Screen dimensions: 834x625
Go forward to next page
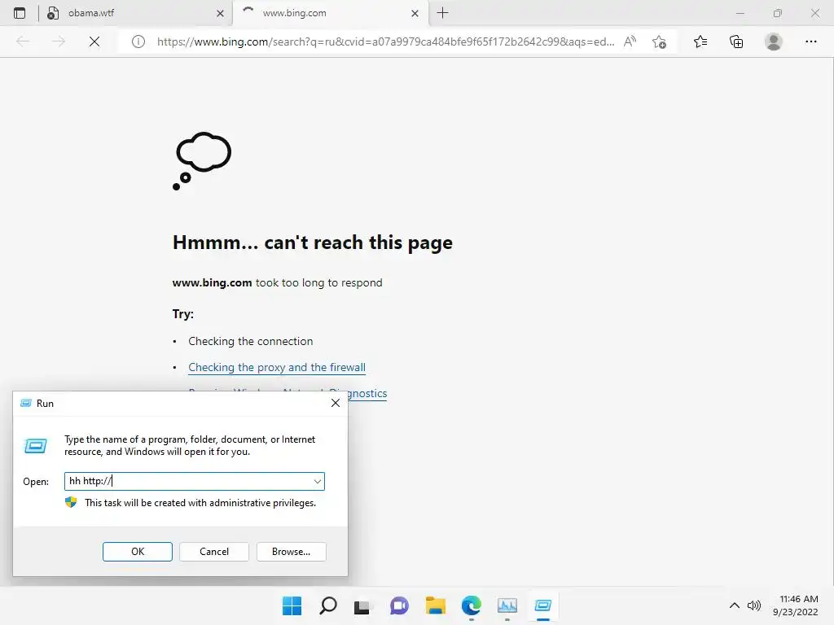click(x=59, y=42)
